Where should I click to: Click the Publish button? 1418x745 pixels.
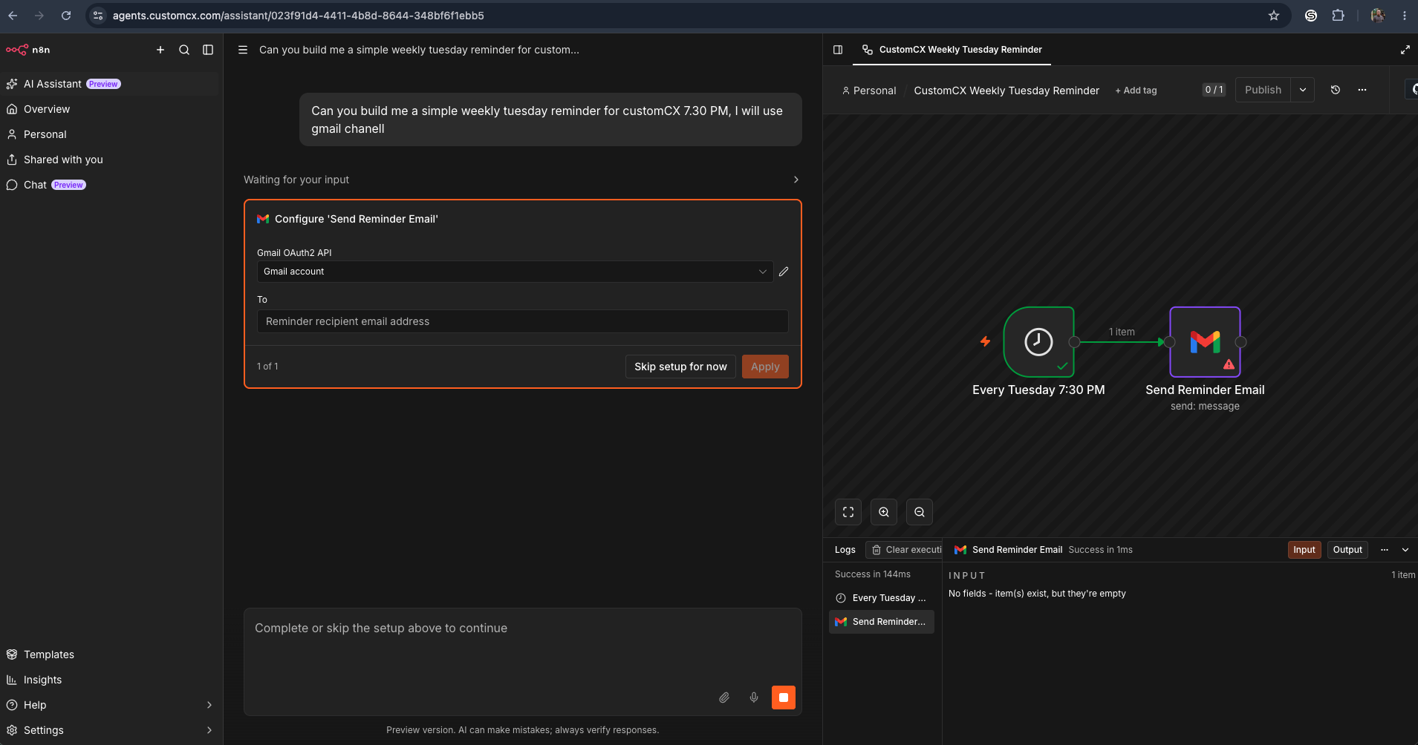pyautogui.click(x=1263, y=90)
